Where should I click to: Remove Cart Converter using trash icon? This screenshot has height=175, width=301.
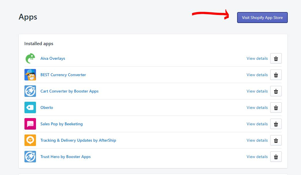(x=276, y=91)
